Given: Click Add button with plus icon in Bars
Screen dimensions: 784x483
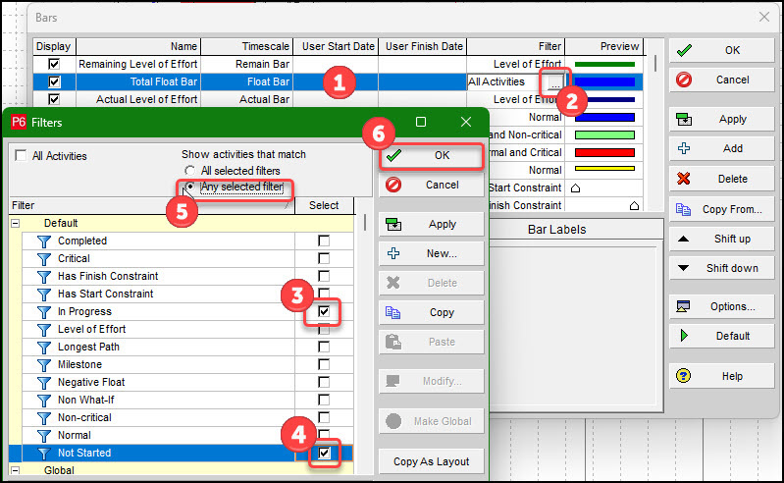Looking at the screenshot, I should pos(720,149).
